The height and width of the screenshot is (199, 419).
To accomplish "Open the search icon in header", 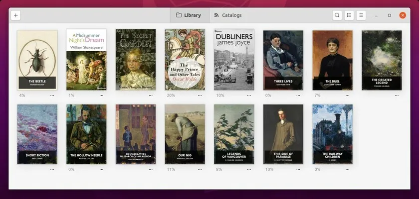I will click(337, 15).
